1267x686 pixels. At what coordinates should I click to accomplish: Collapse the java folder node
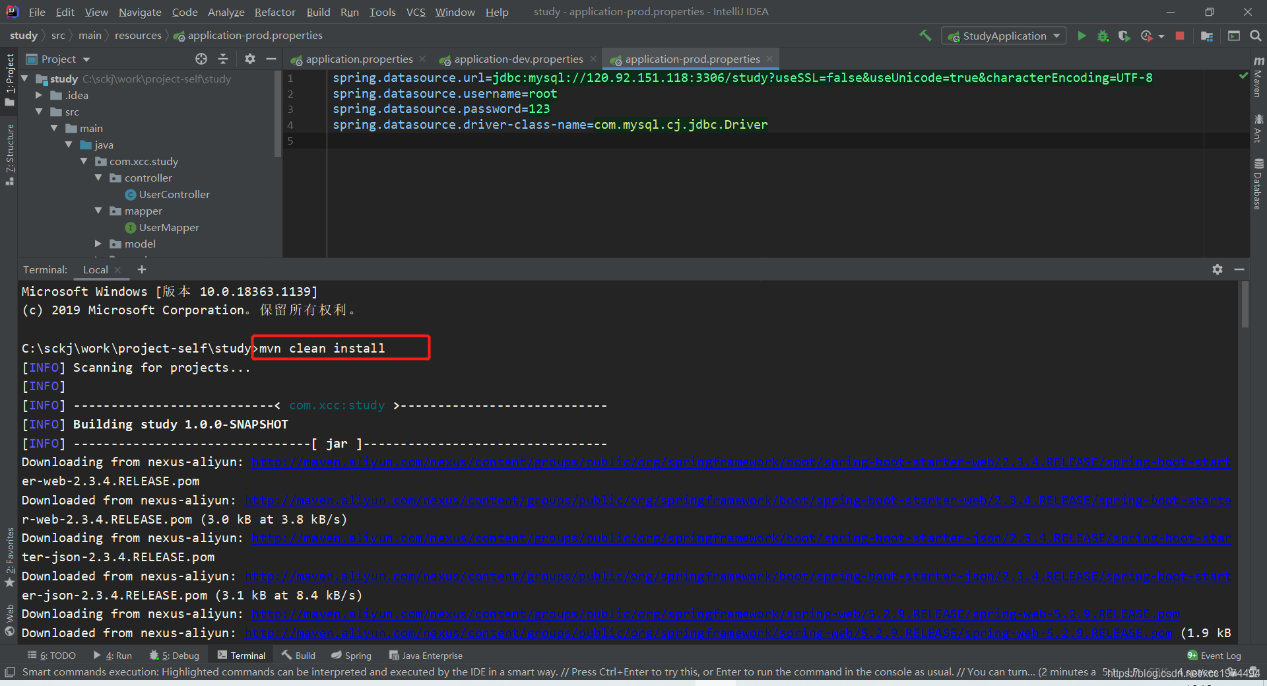click(x=69, y=145)
